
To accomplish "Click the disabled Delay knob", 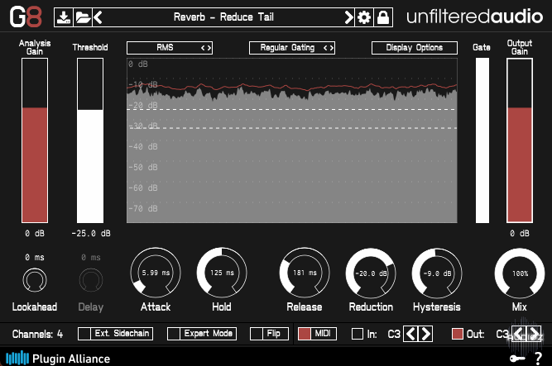I will click(91, 280).
